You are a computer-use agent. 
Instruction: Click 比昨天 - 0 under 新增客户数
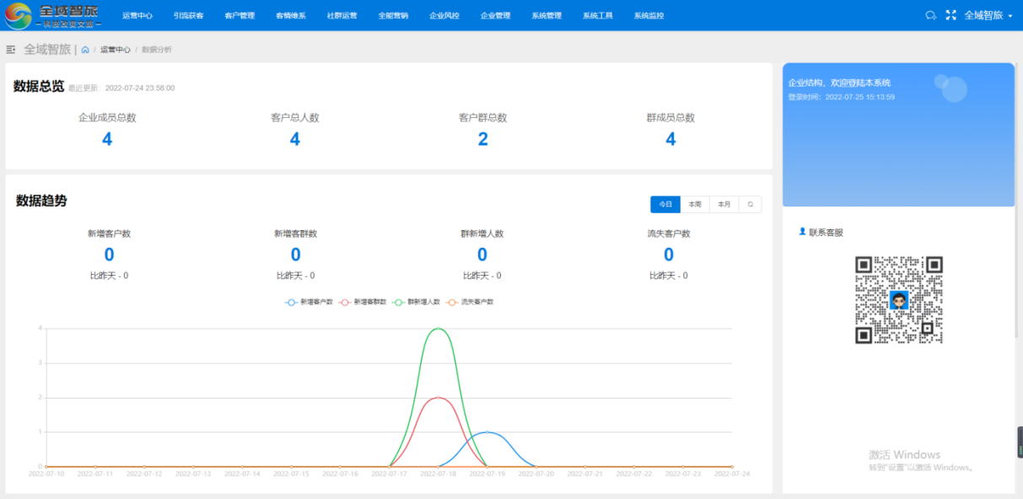pos(109,276)
